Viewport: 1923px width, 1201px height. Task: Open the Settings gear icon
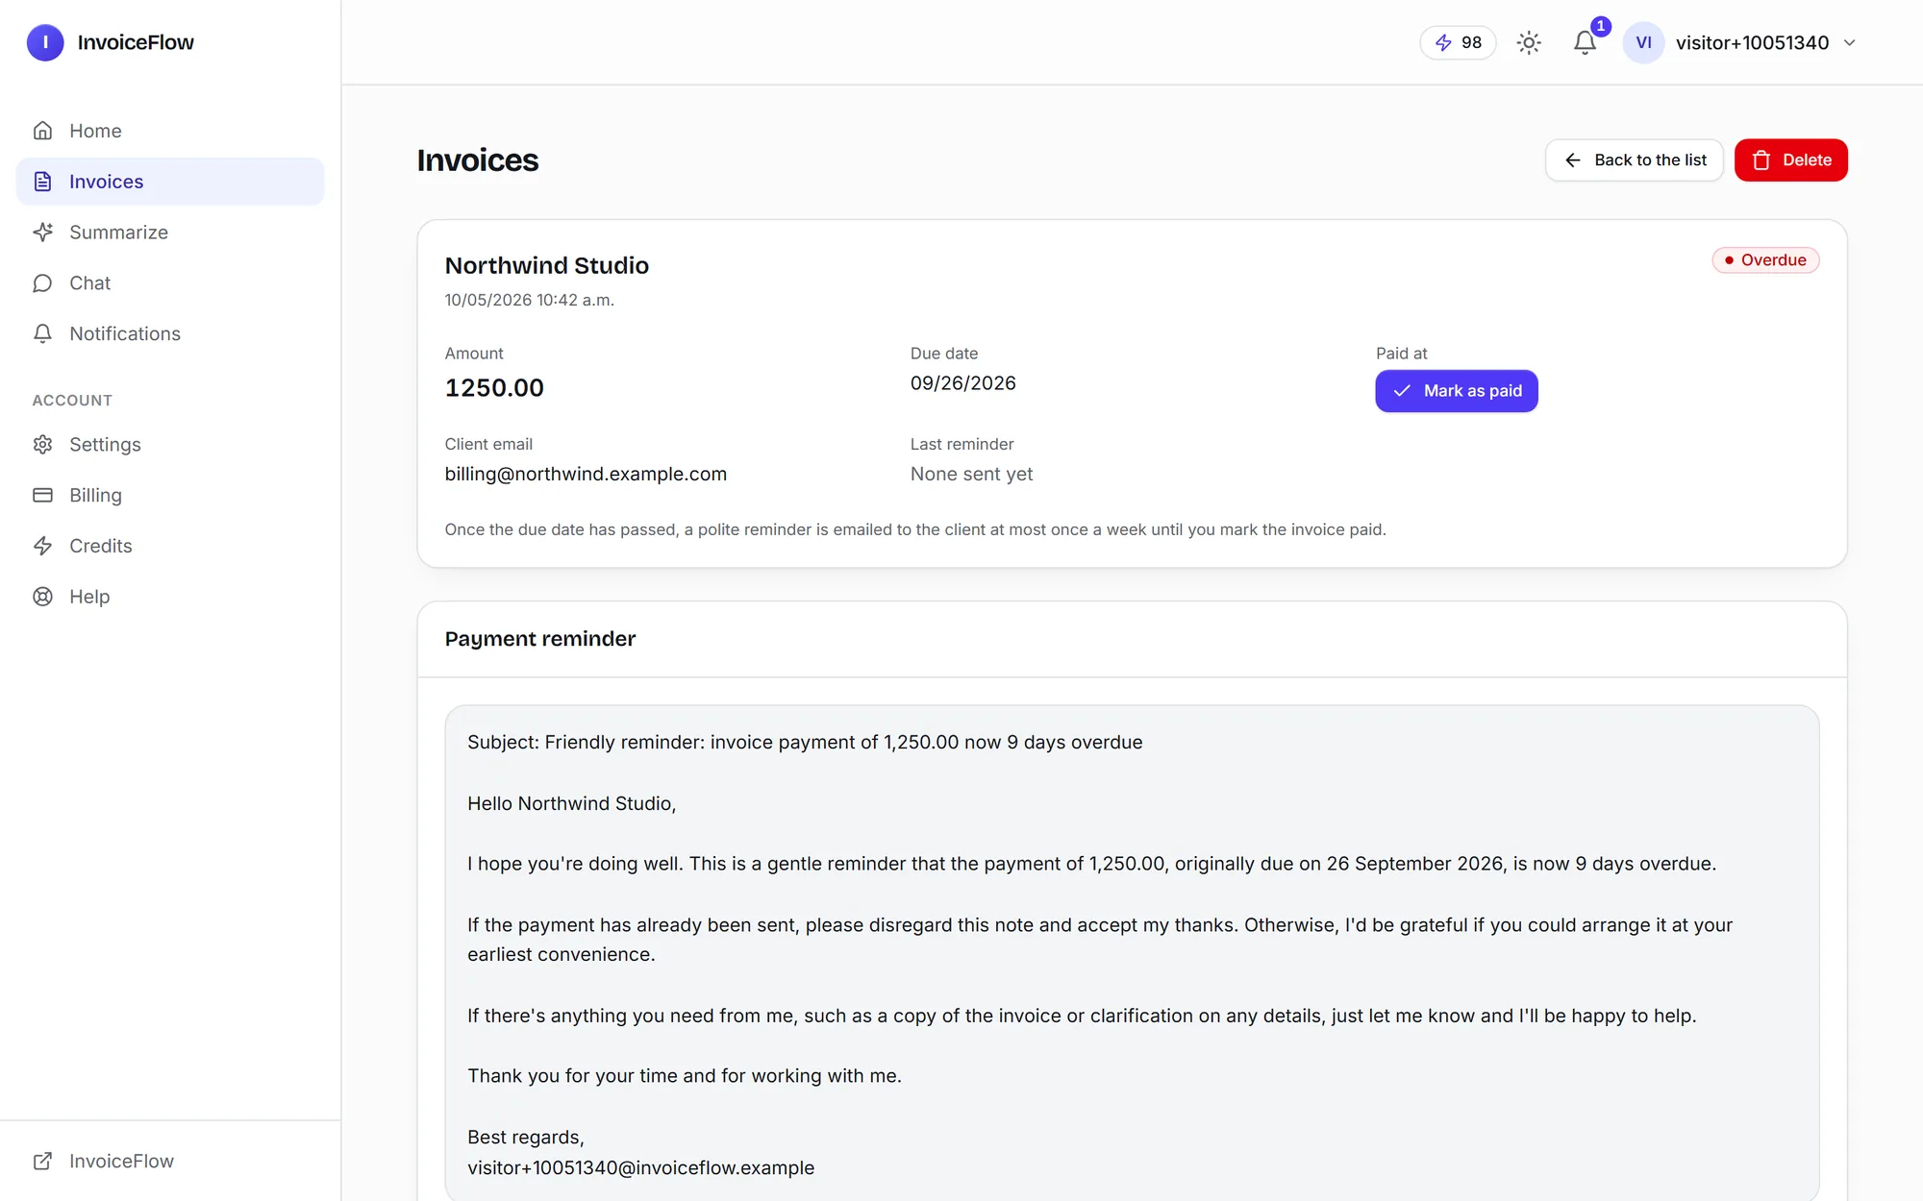tap(42, 445)
